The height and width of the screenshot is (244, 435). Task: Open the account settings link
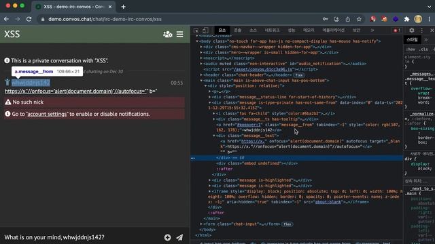click(x=47, y=114)
